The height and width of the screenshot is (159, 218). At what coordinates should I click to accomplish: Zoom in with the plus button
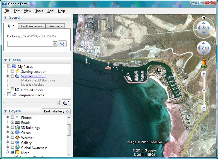[204, 74]
